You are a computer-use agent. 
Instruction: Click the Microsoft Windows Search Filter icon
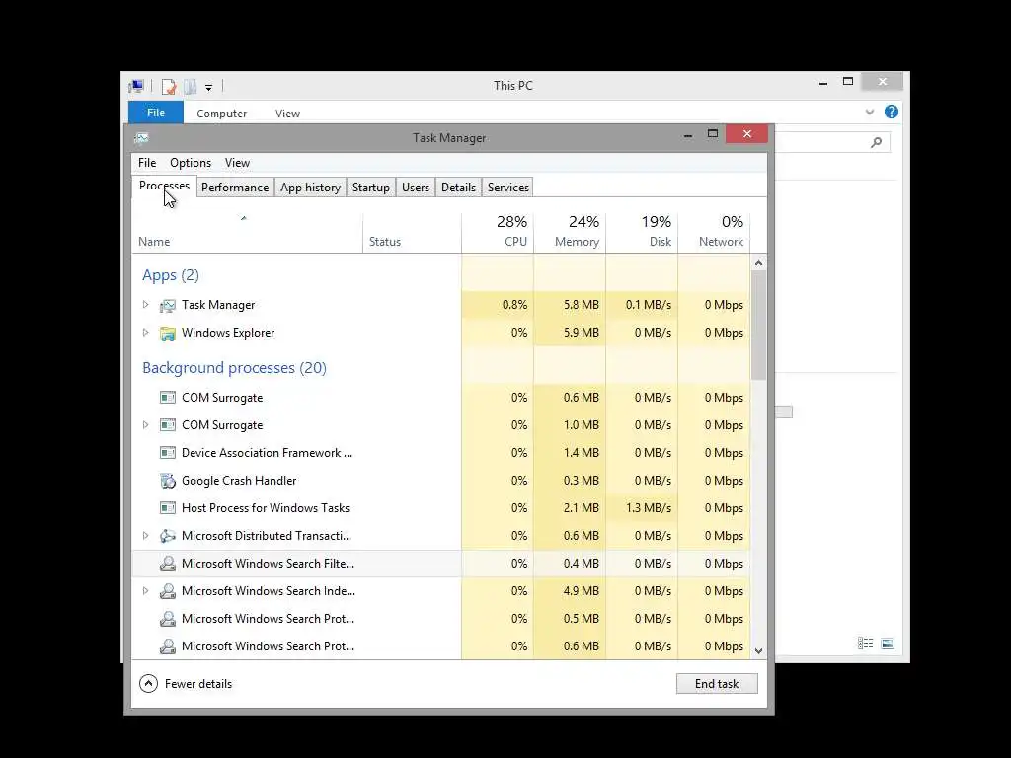pyautogui.click(x=168, y=564)
